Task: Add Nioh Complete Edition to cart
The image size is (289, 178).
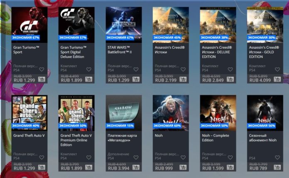Action: (x=230, y=167)
